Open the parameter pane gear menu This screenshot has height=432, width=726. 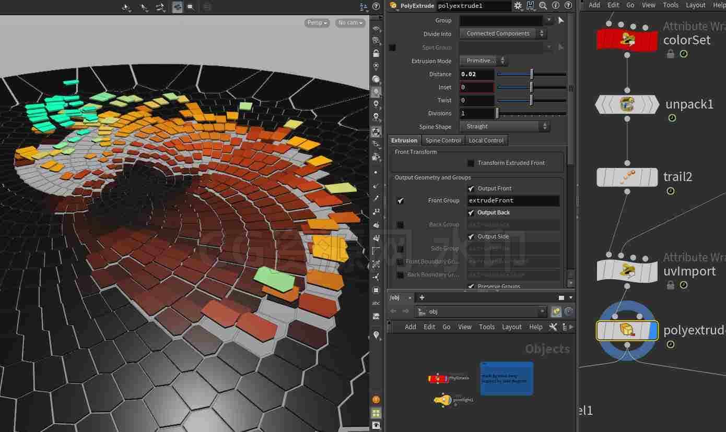click(x=518, y=6)
